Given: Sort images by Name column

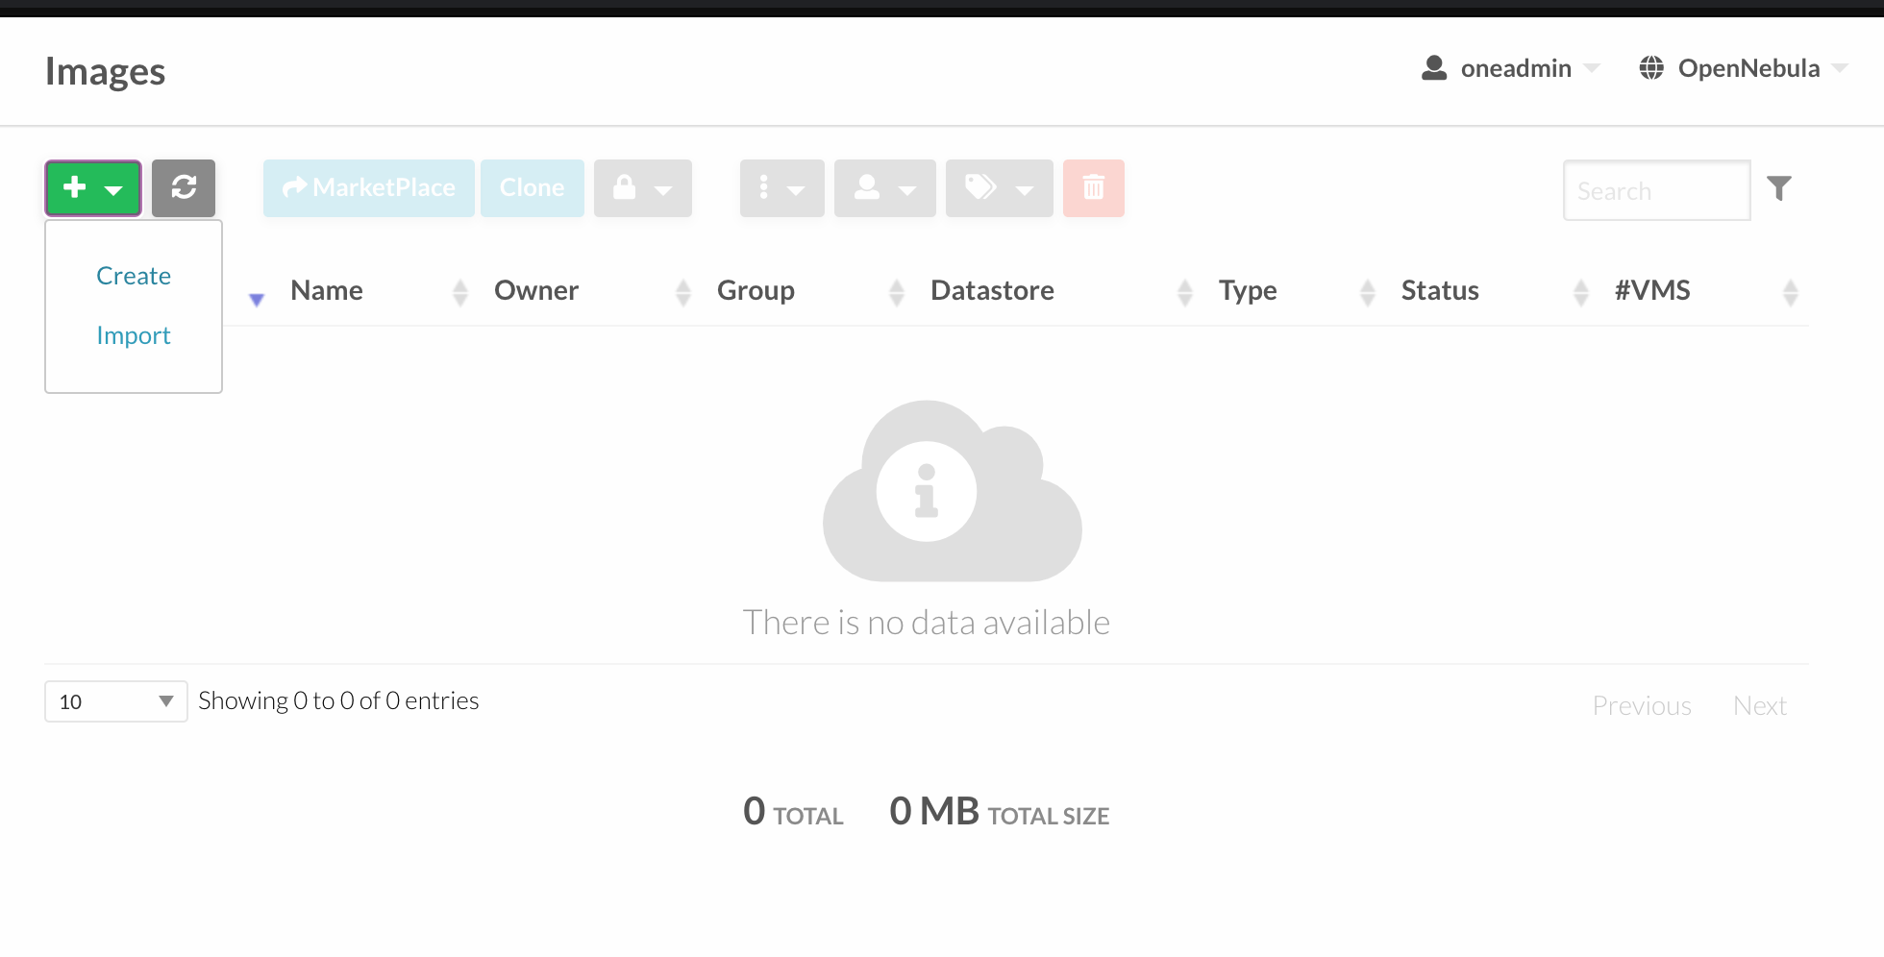Looking at the screenshot, I should click(327, 290).
